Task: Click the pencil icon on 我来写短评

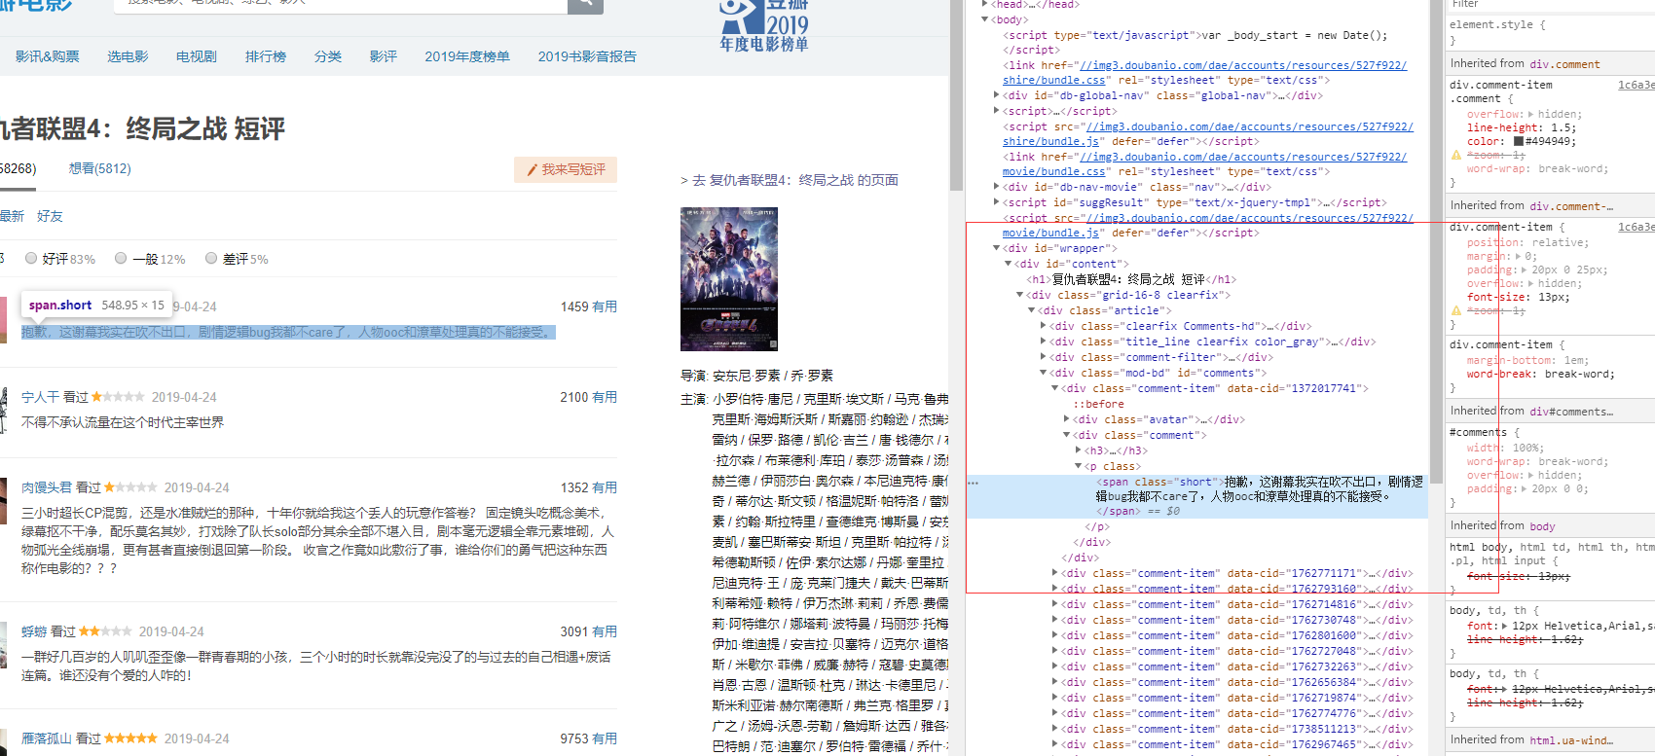Action: [533, 170]
